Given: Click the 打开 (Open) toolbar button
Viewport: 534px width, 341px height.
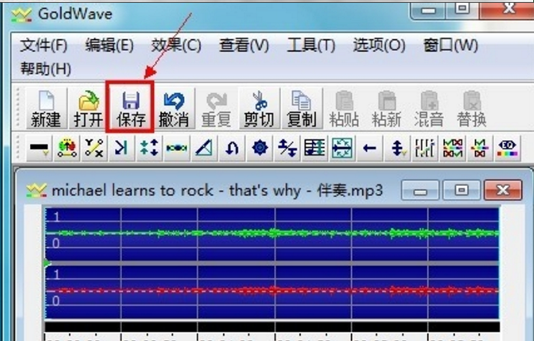Looking at the screenshot, I should pos(88,108).
